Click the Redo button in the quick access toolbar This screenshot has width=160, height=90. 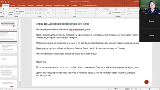(x=5, y=2)
